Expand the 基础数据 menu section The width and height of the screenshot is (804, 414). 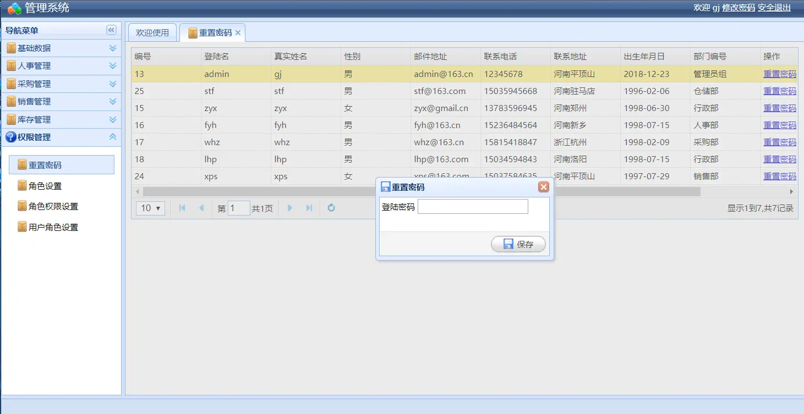tap(113, 48)
